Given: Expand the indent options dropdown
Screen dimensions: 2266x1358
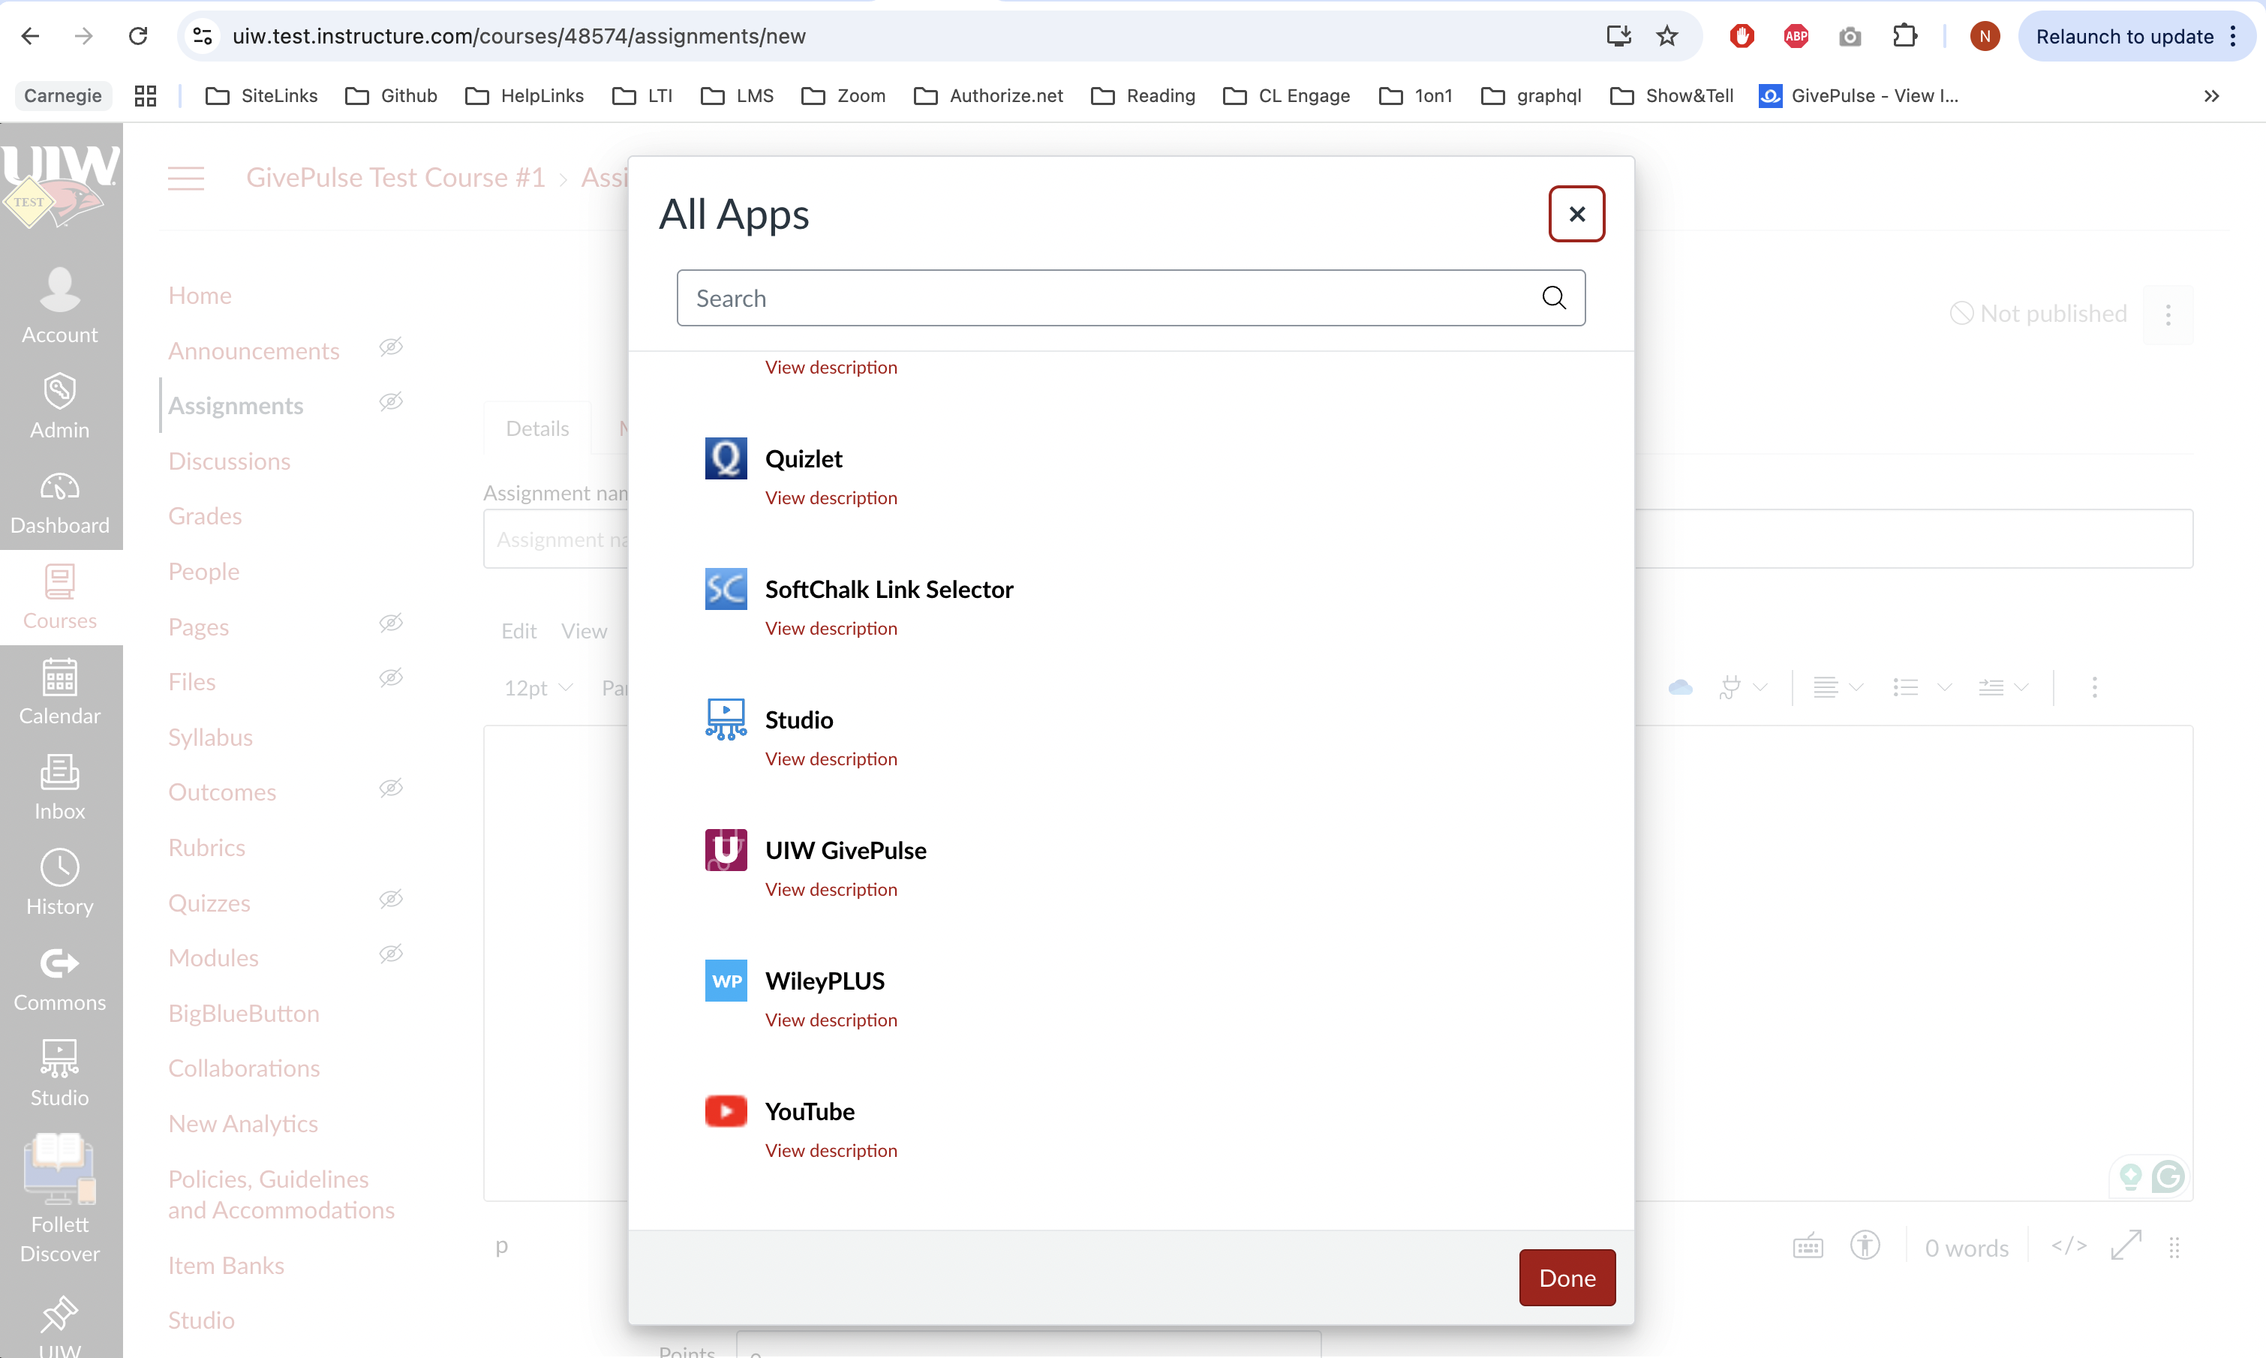Looking at the screenshot, I should [x=2003, y=687].
